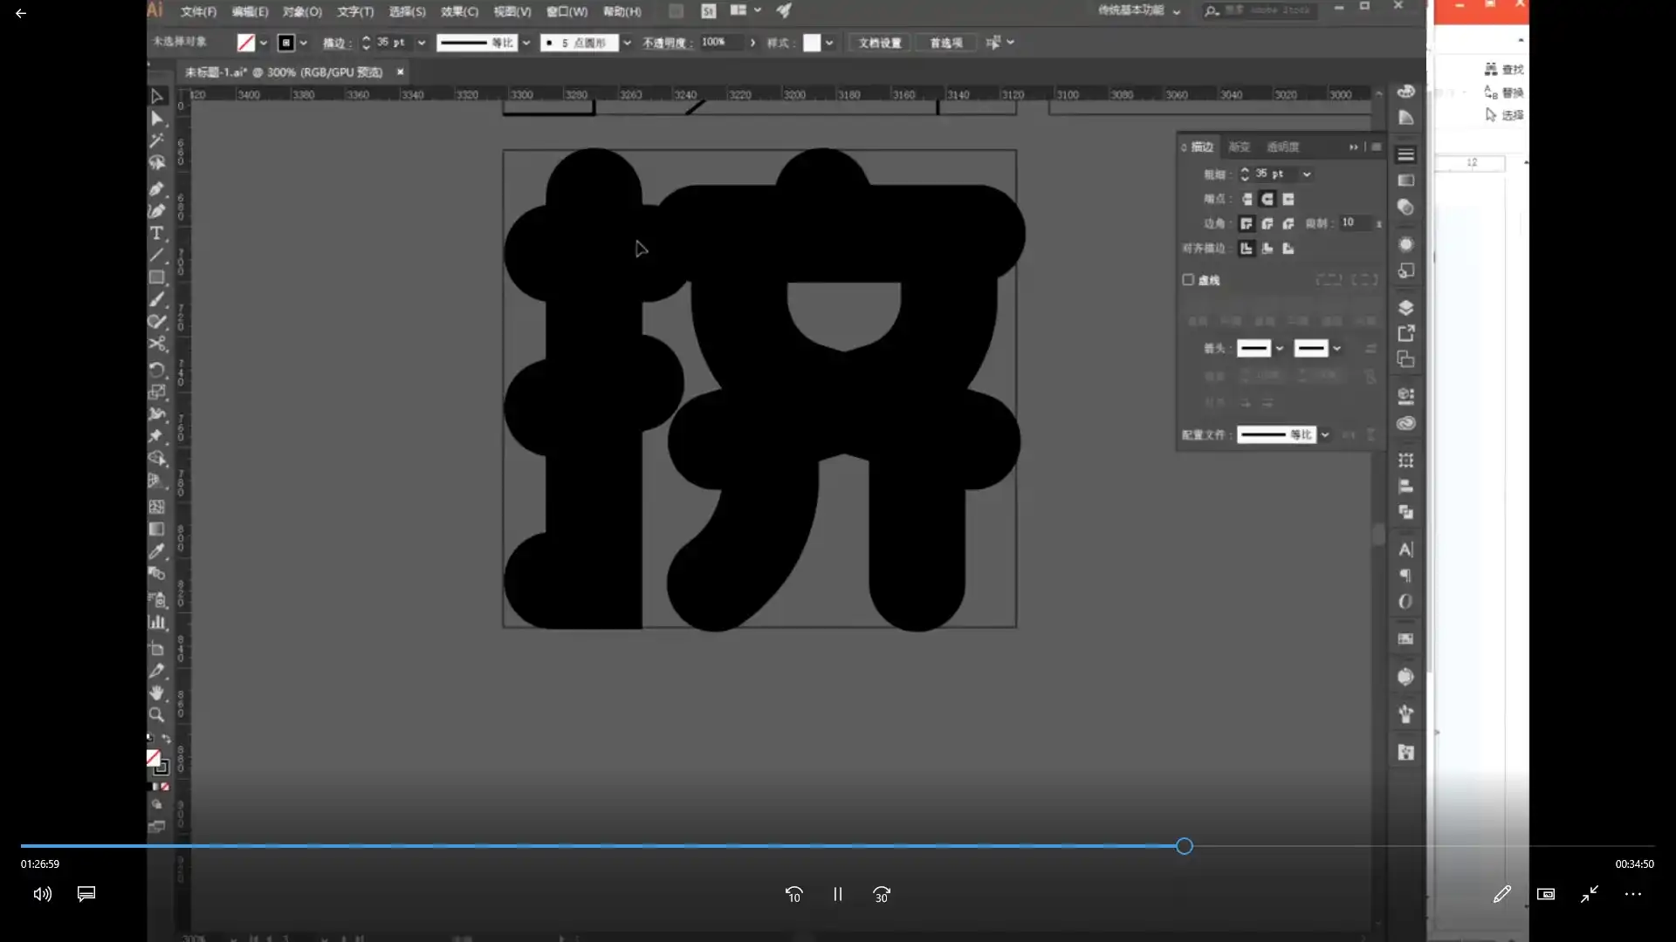Click the 文档设置 button

click(x=879, y=43)
